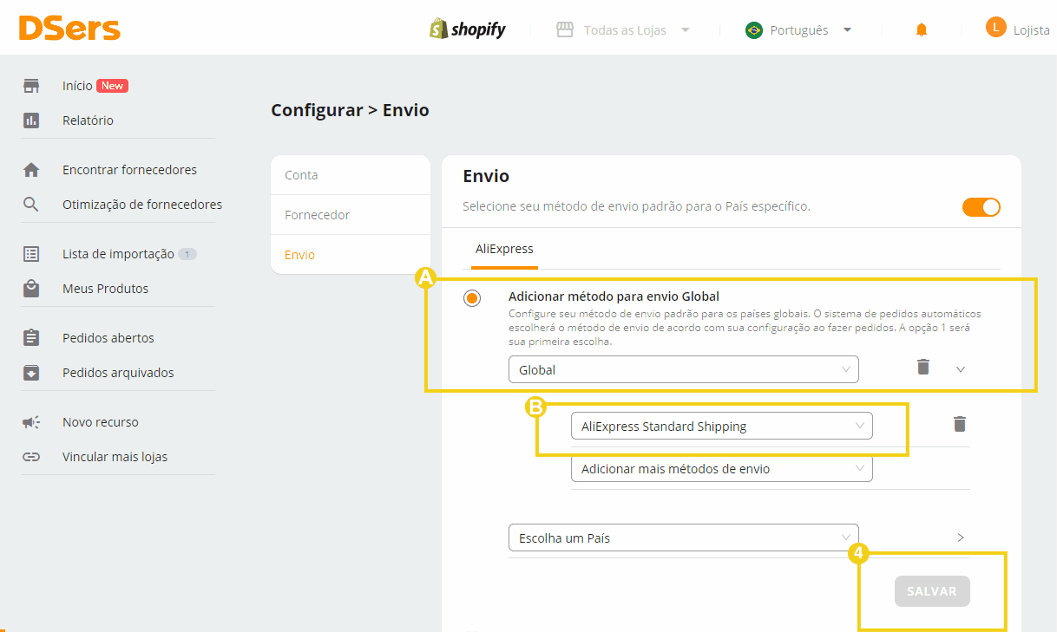This screenshot has height=632, width=1057.
Task: Click the link icon for Vincular mais lojas
Action: click(31, 457)
